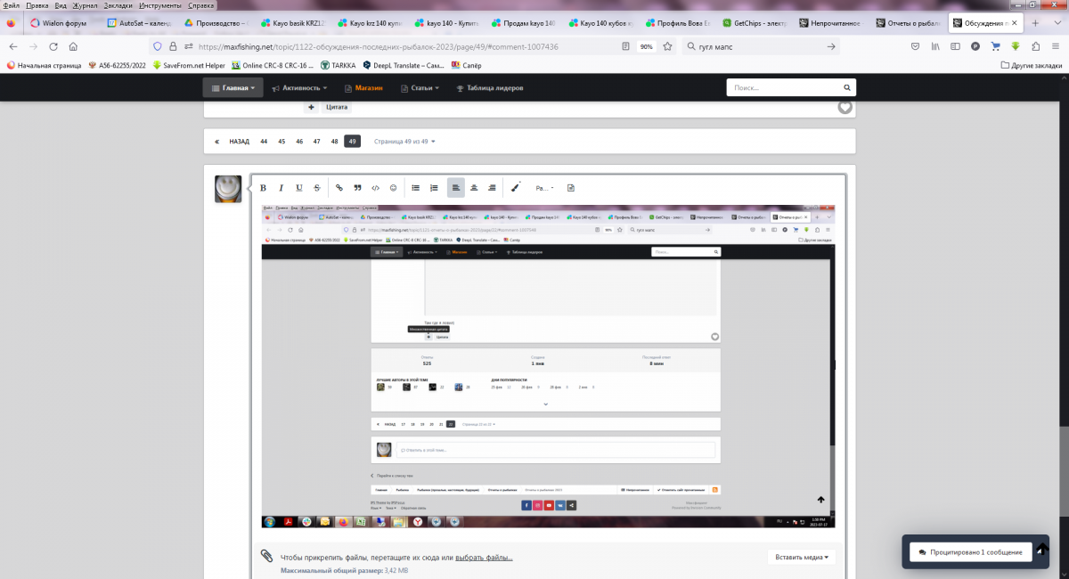Click the forum search field
1069x579 pixels.
pos(791,88)
